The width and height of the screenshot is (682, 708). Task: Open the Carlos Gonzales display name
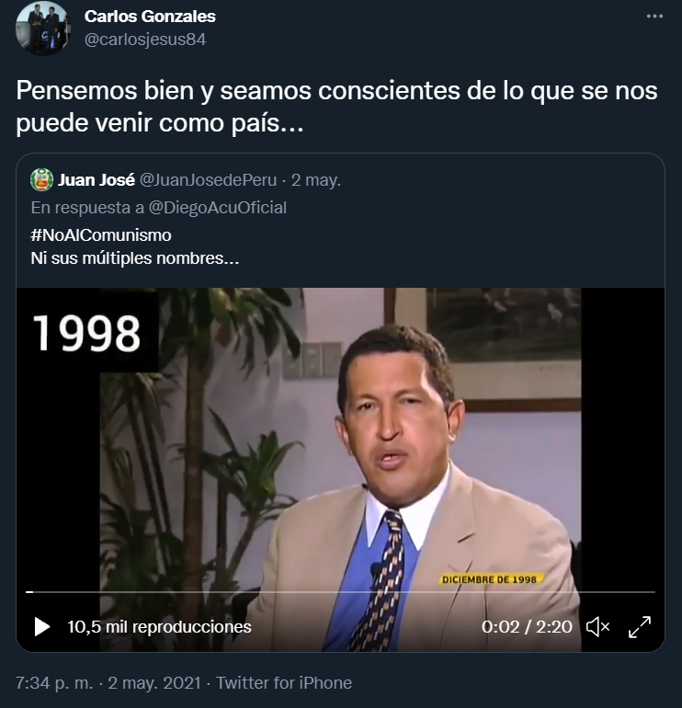150,17
